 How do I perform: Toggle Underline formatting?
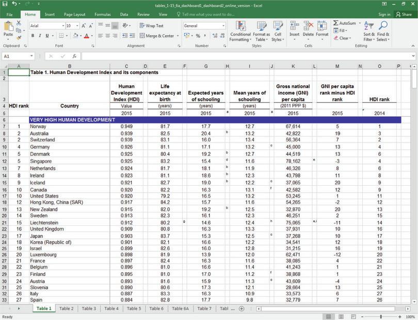tap(46, 37)
